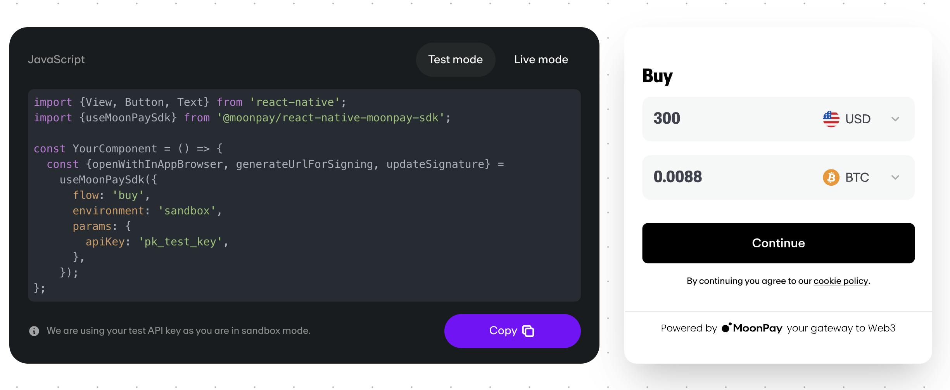The height and width of the screenshot is (390, 950).
Task: Click the US flag icon
Action: click(831, 119)
